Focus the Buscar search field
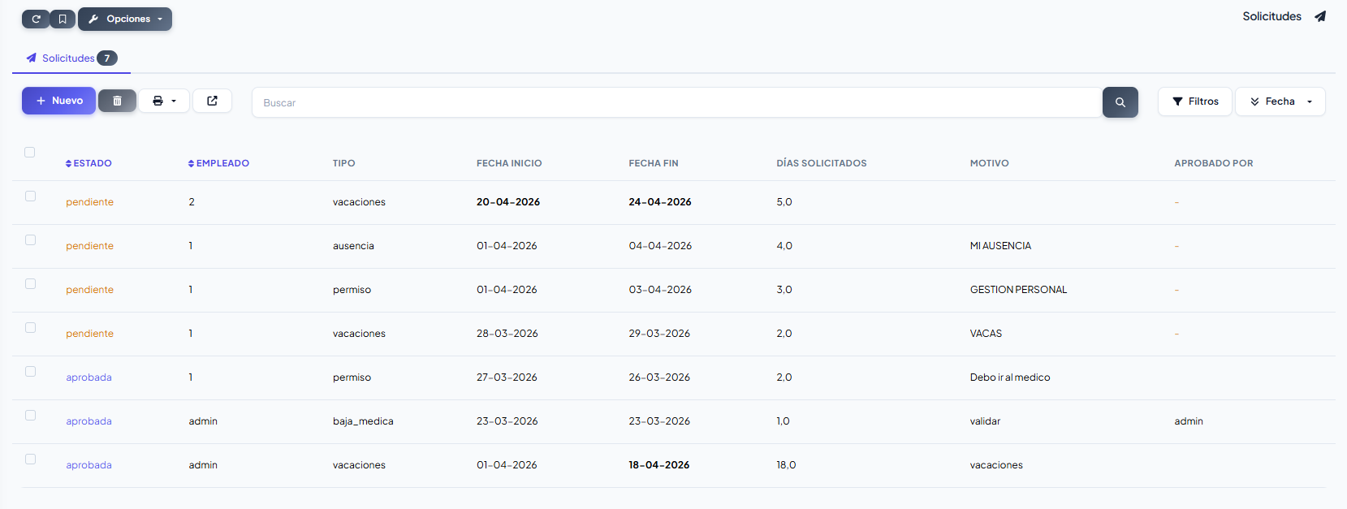1347x509 pixels. (676, 102)
